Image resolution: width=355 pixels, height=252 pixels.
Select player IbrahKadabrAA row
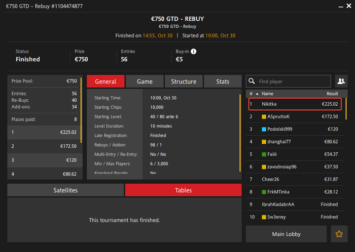(295, 204)
